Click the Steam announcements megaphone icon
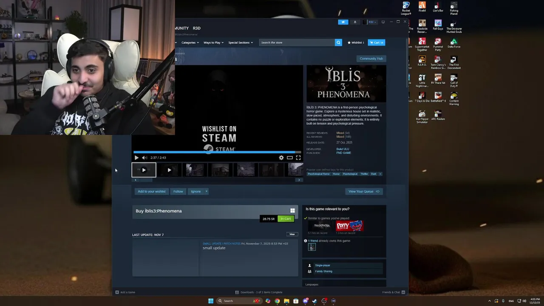The image size is (544, 306). pos(343,22)
